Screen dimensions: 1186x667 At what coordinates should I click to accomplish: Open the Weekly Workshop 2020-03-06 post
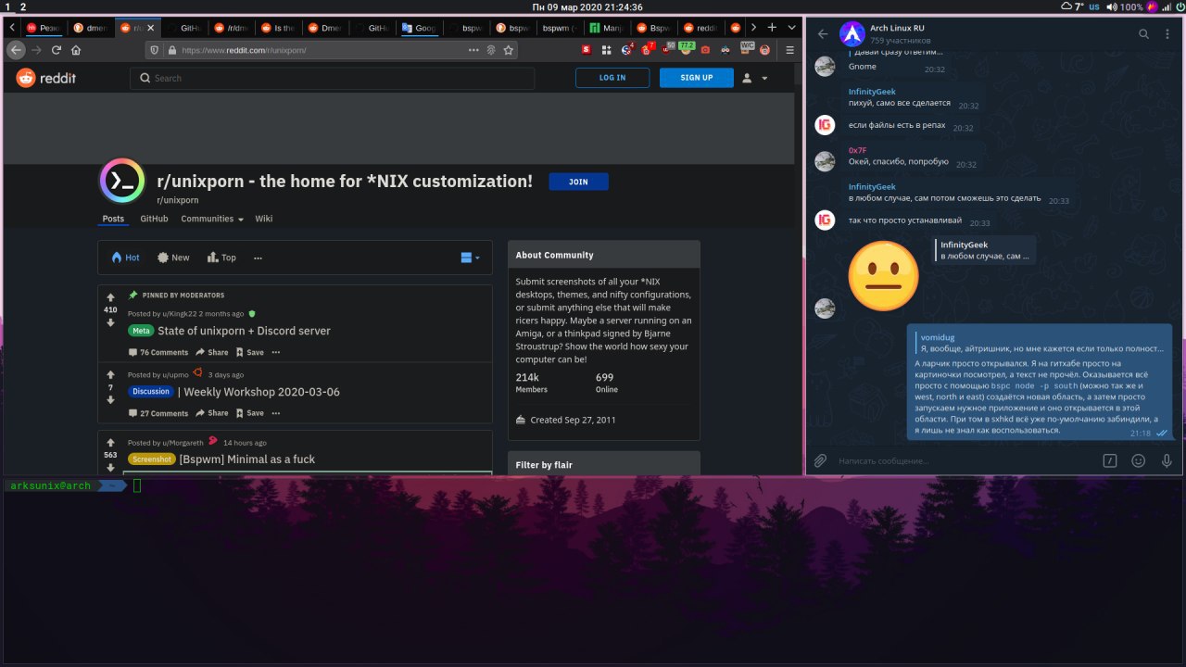[259, 392]
